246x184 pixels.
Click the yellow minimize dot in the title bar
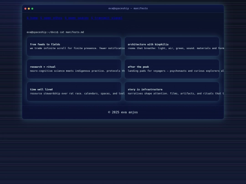29,9
